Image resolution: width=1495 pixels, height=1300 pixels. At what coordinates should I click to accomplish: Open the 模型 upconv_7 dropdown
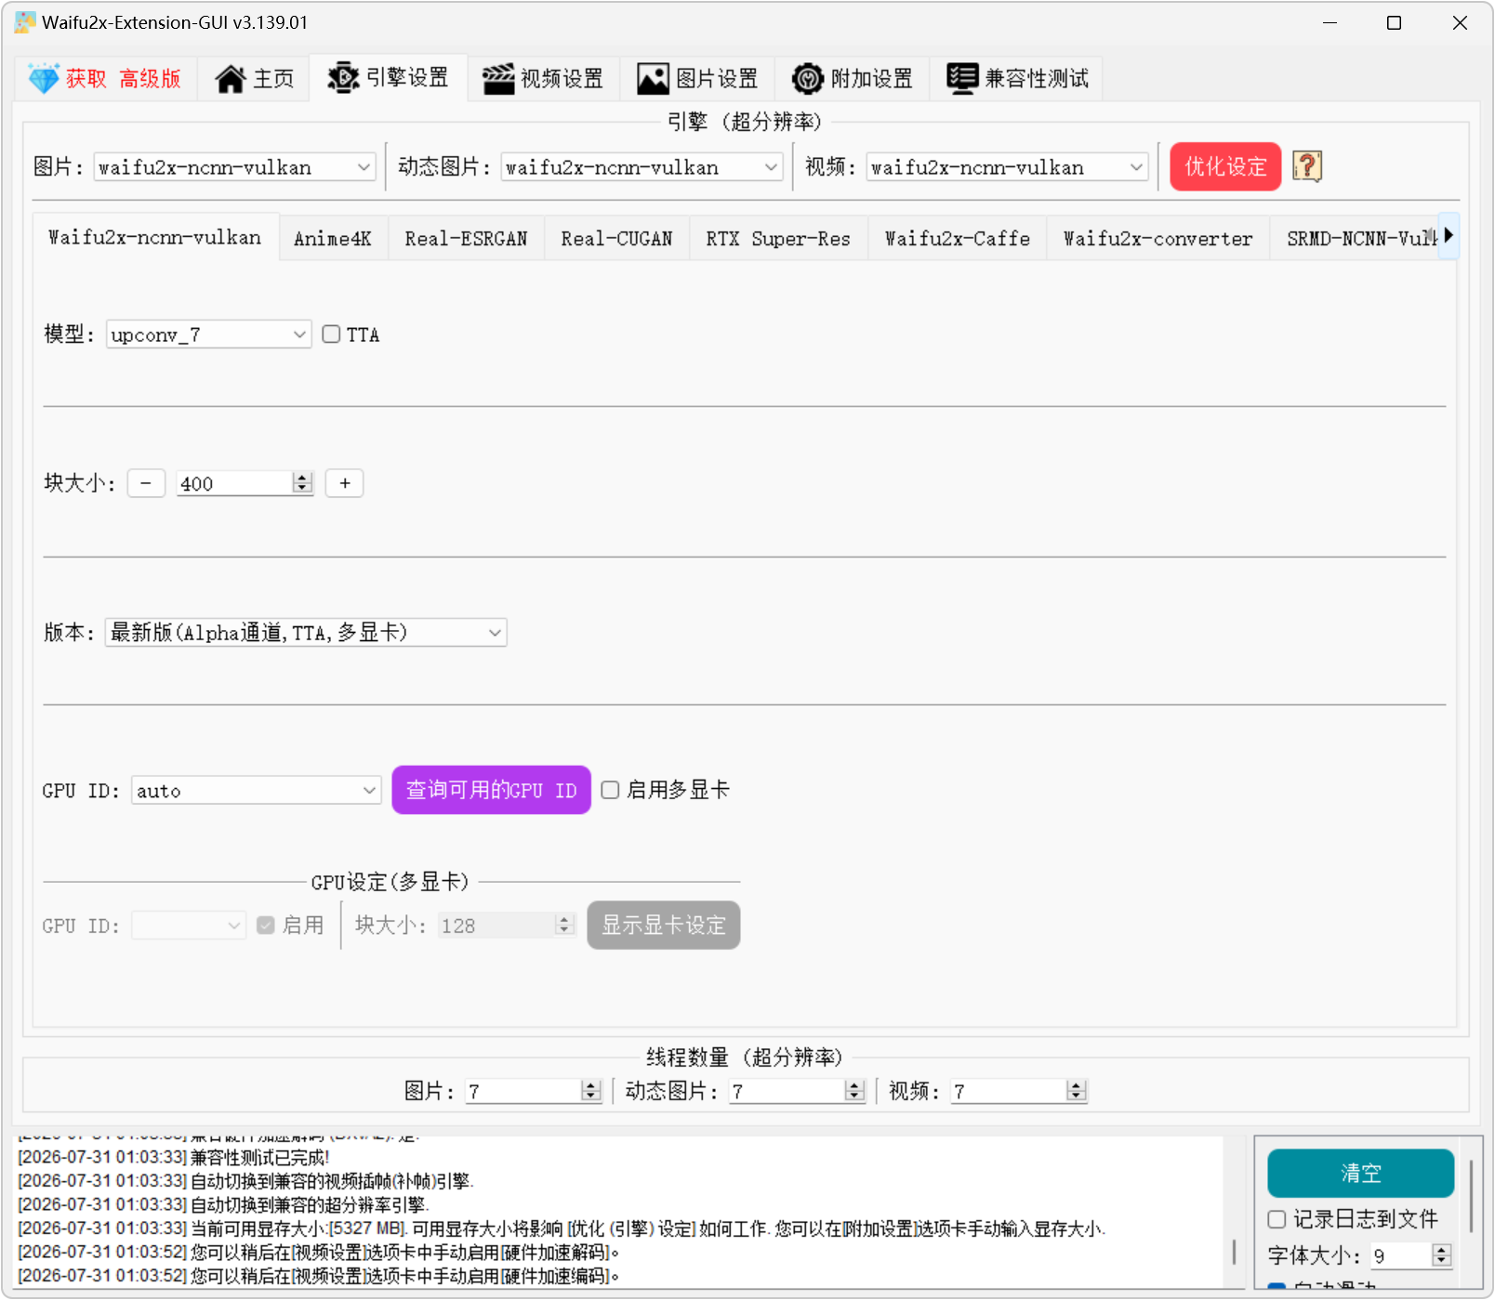208,335
